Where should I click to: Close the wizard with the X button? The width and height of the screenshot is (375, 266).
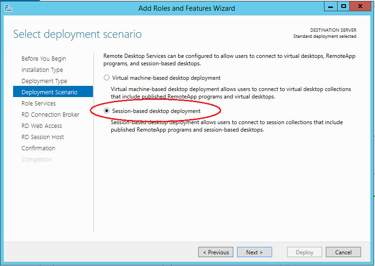[360, 7]
